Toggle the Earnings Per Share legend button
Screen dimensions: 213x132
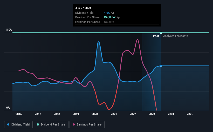[87, 125]
